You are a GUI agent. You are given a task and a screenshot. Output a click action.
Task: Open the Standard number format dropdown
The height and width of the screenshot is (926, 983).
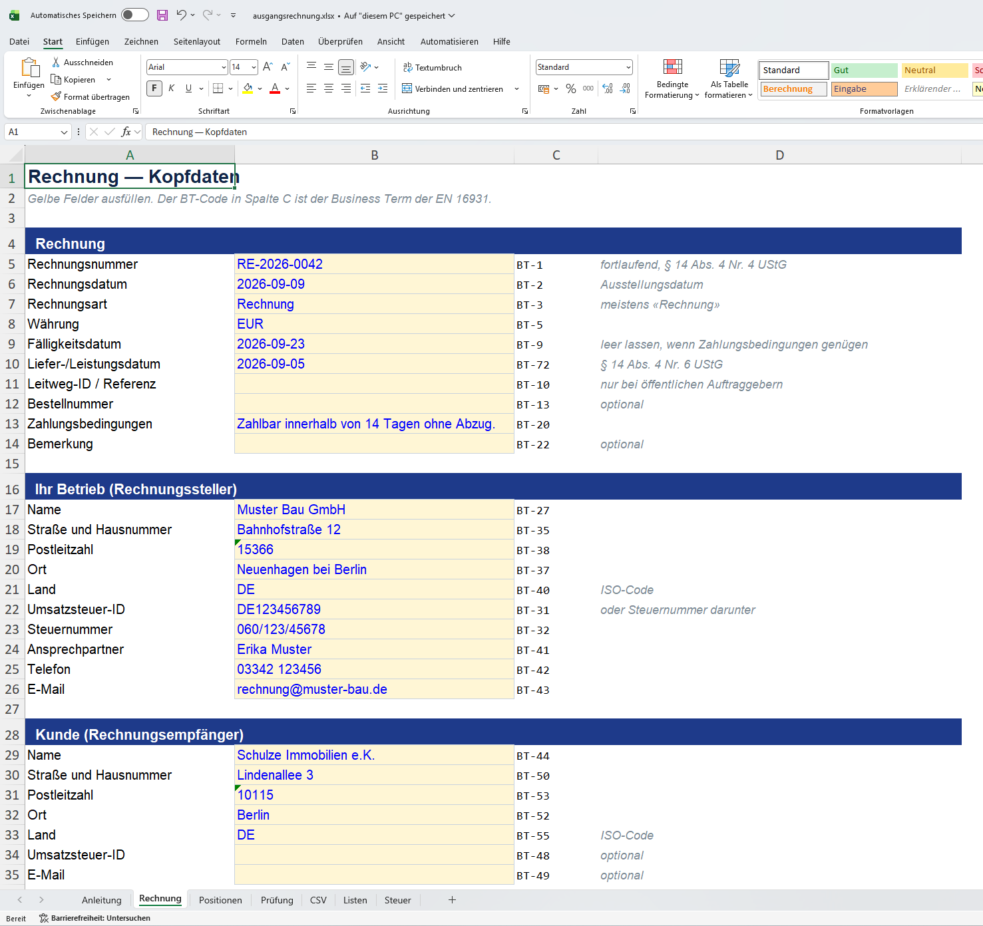[628, 67]
